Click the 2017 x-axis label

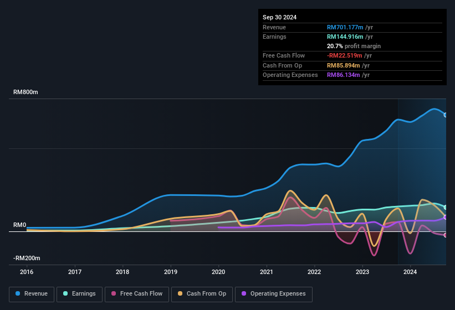pos(75,272)
